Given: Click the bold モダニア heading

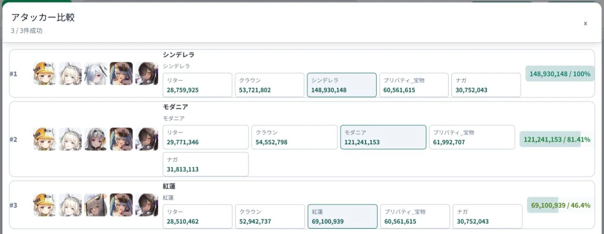Looking at the screenshot, I should click(176, 107).
